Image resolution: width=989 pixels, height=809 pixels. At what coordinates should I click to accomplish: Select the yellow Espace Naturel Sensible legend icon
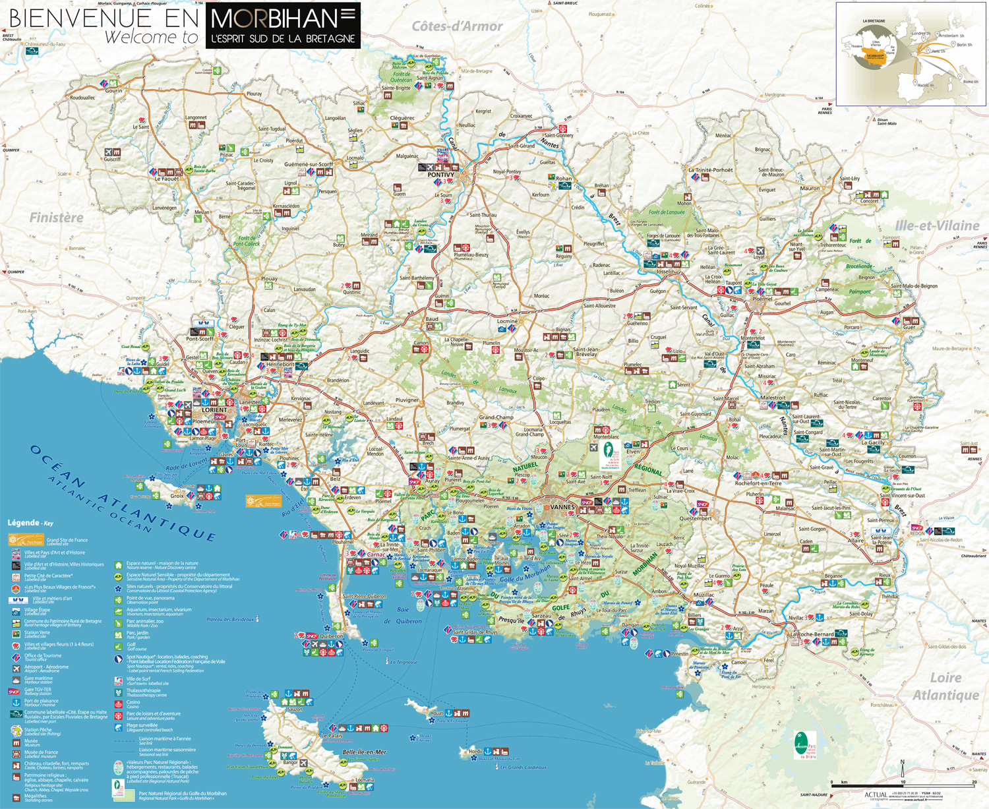(x=119, y=576)
